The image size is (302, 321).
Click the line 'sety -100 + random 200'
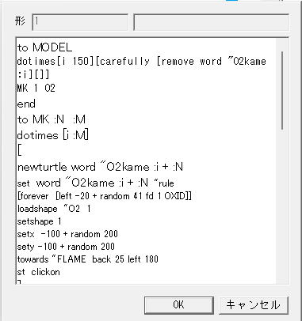66,247
